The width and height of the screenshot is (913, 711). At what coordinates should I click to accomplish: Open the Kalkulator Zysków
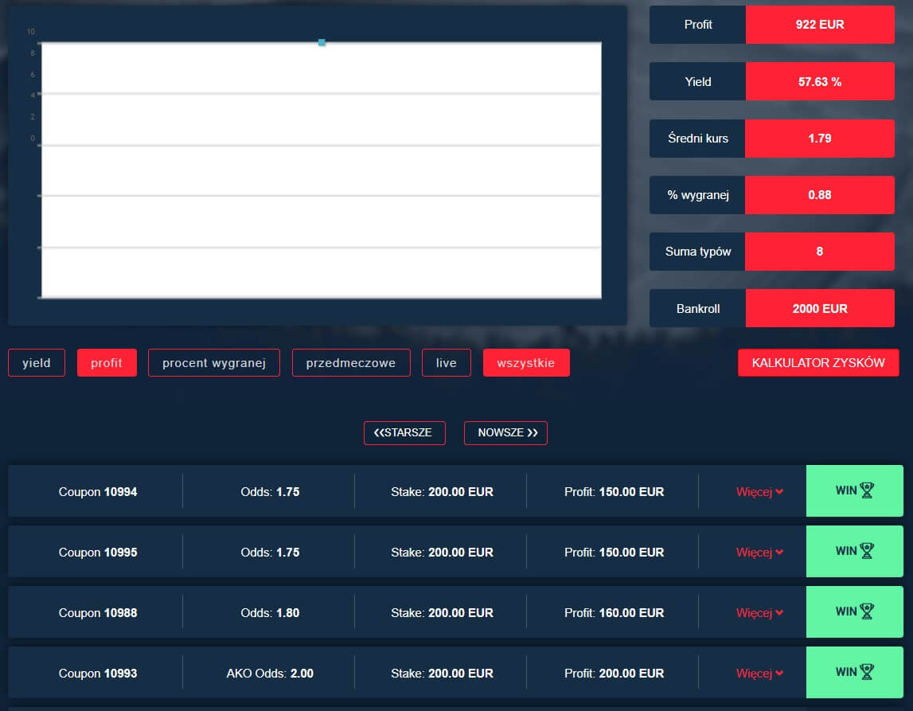pos(817,363)
